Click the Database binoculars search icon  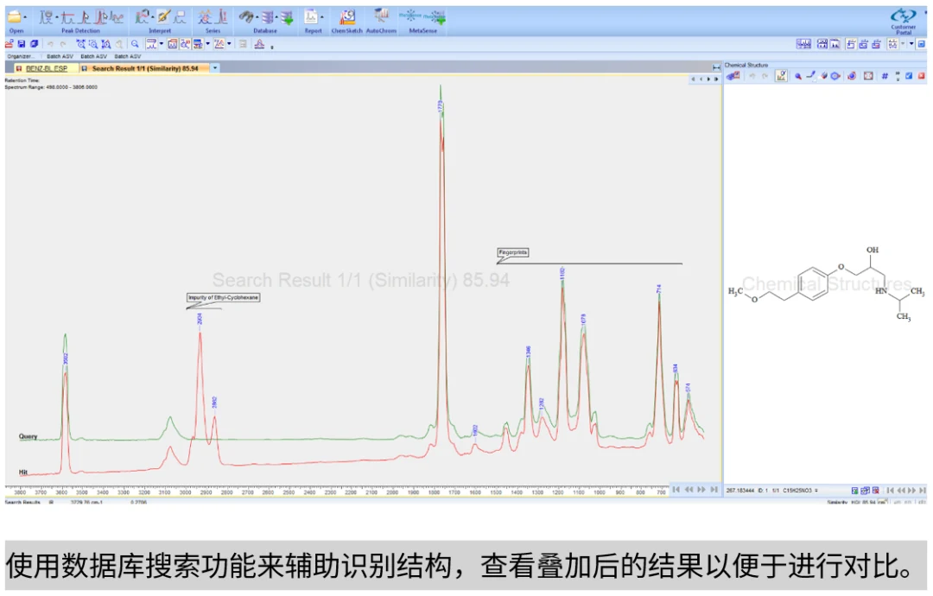[245, 17]
